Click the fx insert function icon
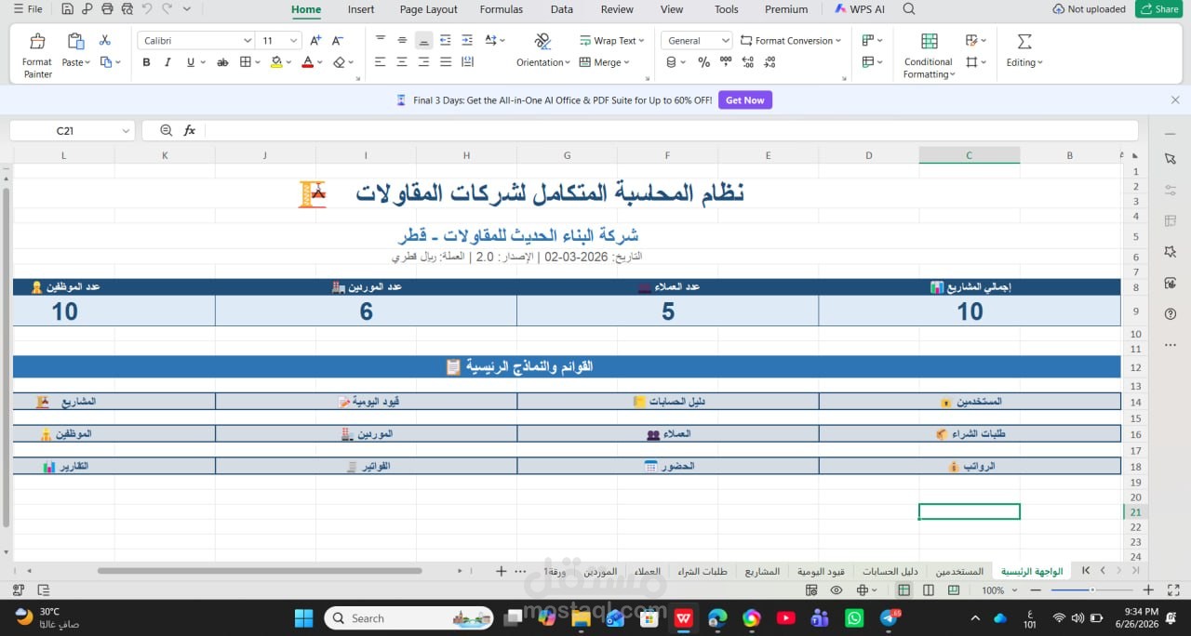Image resolution: width=1191 pixels, height=636 pixels. pos(190,130)
